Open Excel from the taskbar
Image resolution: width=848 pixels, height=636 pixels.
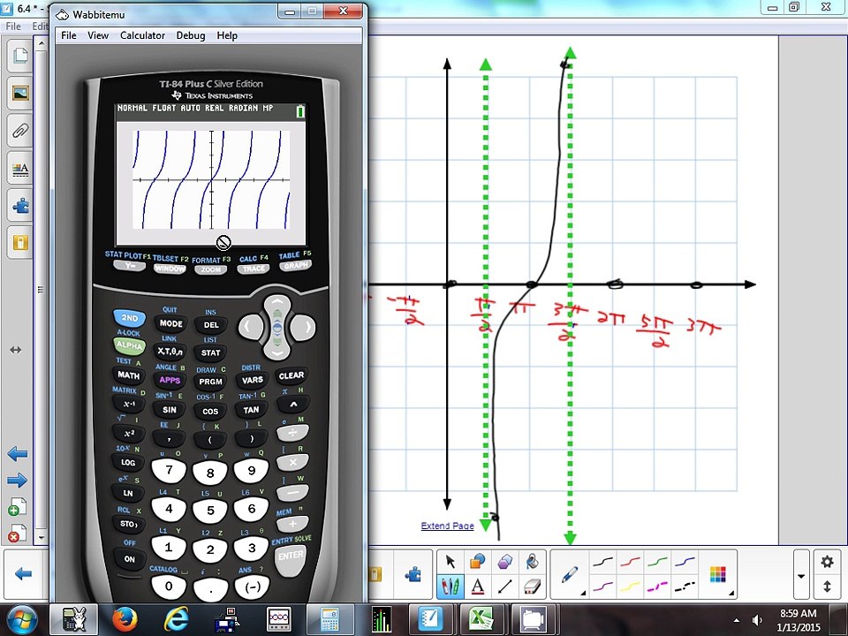click(481, 620)
